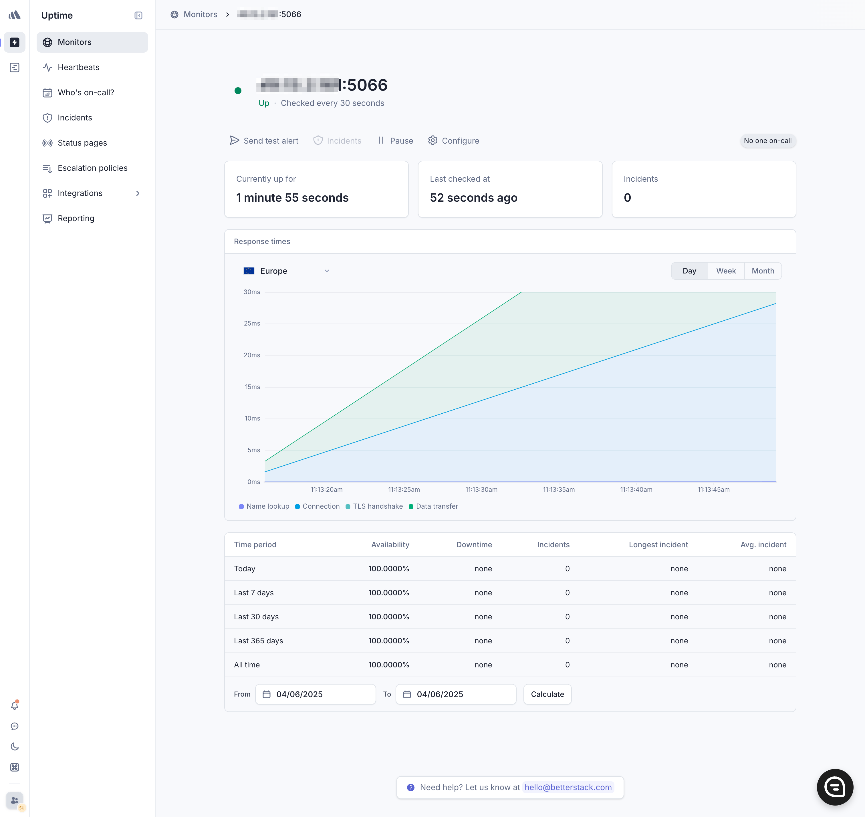This screenshot has width=865, height=817.
Task: Click the Configure gear icon
Action: click(432, 140)
